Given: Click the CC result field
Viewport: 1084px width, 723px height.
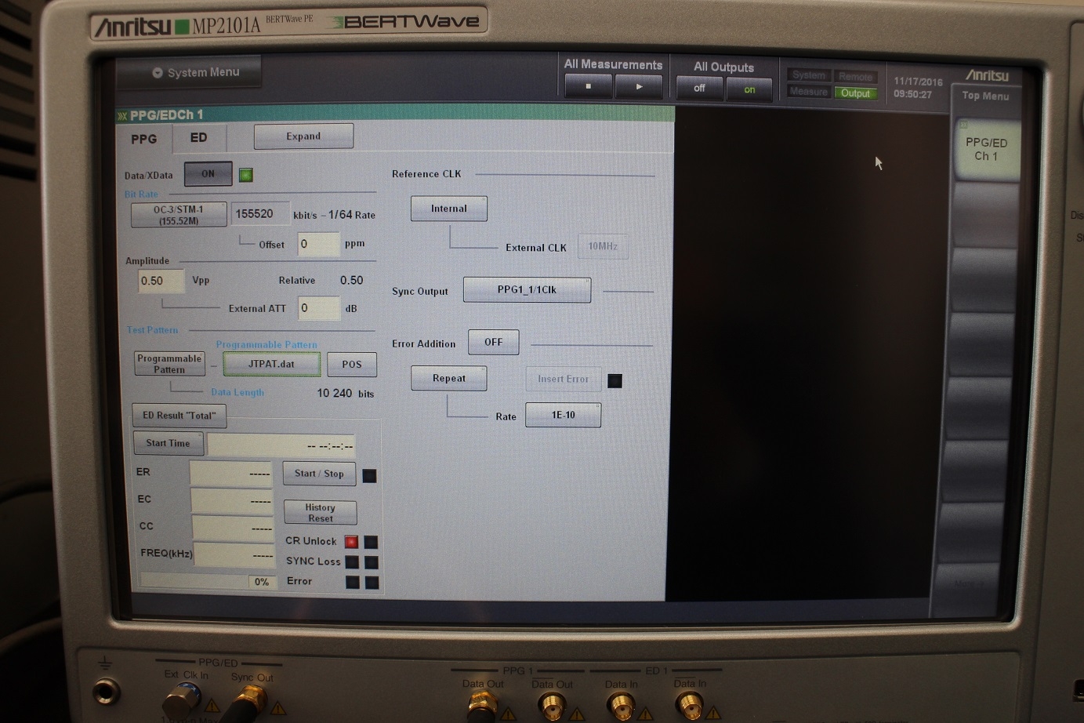Looking at the screenshot, I should click(233, 528).
